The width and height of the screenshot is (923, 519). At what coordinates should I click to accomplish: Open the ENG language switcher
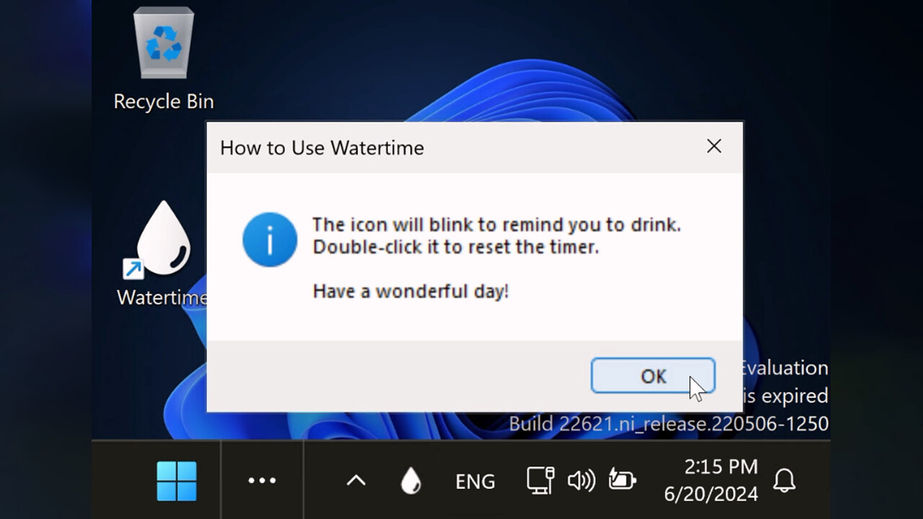coord(474,481)
